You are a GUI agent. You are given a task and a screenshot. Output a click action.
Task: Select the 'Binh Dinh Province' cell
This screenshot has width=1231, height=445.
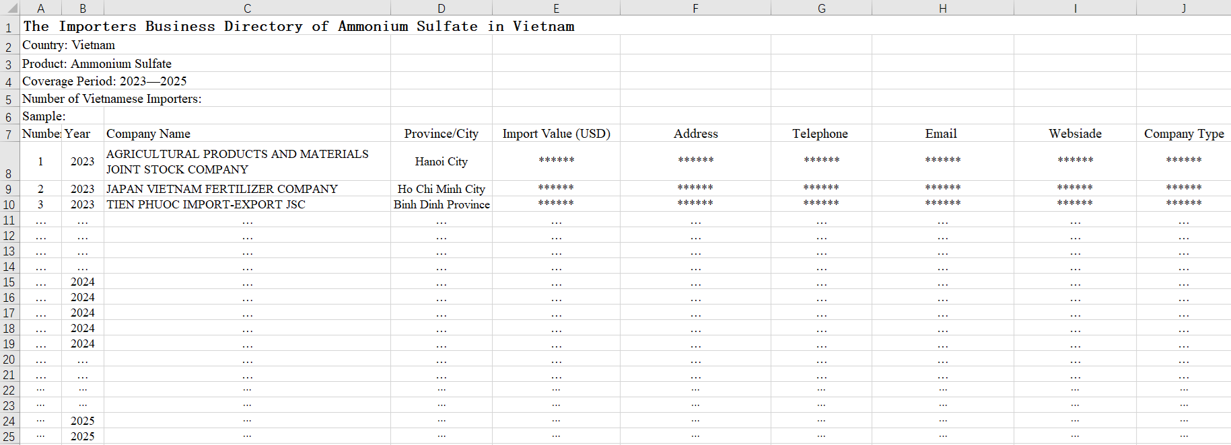coord(441,204)
